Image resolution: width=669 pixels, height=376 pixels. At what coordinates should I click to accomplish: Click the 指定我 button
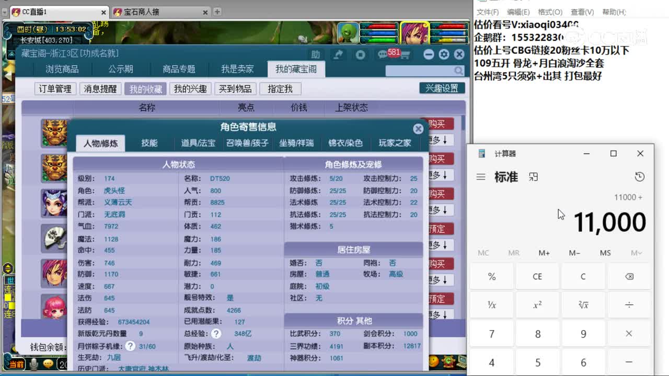click(x=280, y=89)
